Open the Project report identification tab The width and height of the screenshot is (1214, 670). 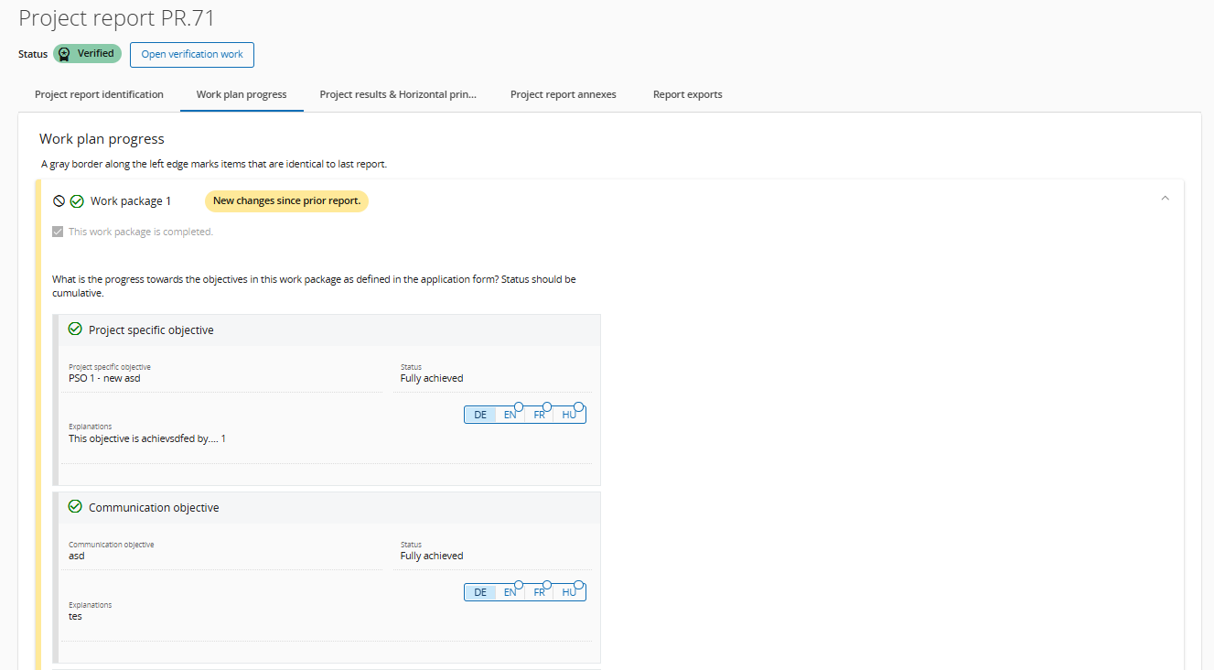point(99,94)
